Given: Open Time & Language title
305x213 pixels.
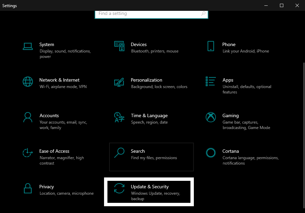Looking at the screenshot, I should tap(149, 115).
